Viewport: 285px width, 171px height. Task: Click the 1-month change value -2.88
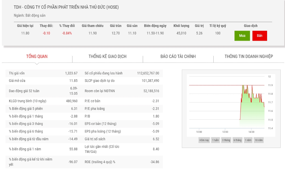click(74, 116)
